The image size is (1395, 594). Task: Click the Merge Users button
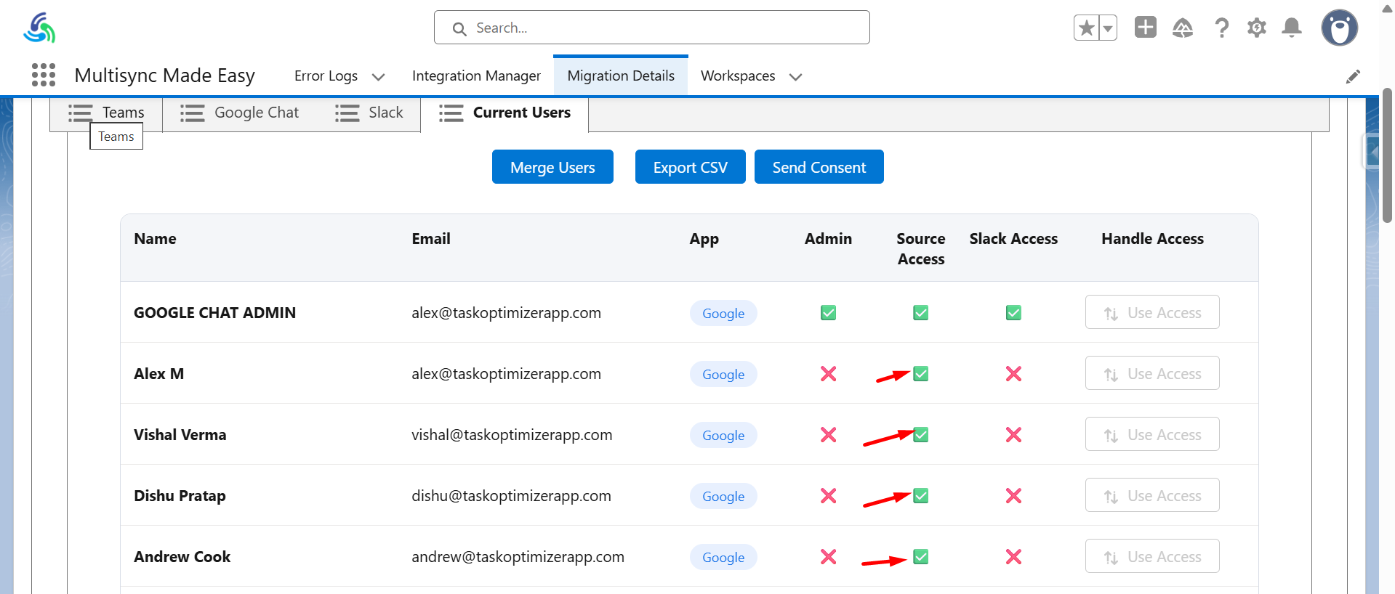[552, 167]
